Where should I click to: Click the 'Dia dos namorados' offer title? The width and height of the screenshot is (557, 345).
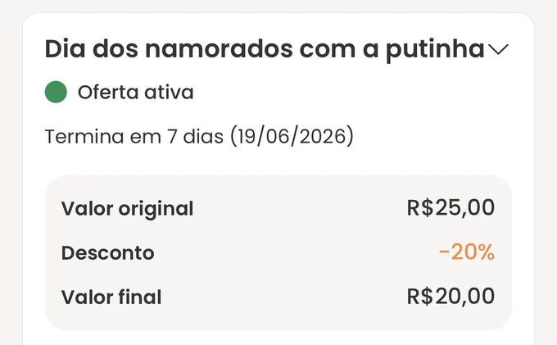tap(265, 49)
